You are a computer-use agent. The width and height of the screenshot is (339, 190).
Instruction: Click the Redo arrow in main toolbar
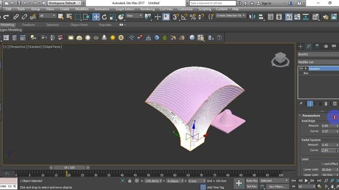point(6,17)
